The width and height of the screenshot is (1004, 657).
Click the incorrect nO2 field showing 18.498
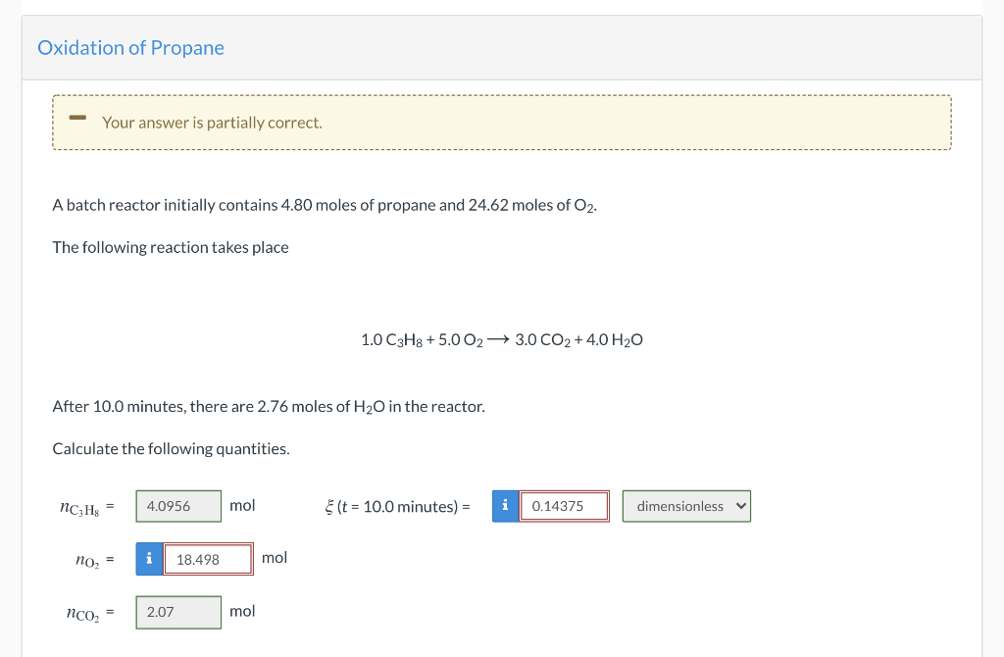207,558
